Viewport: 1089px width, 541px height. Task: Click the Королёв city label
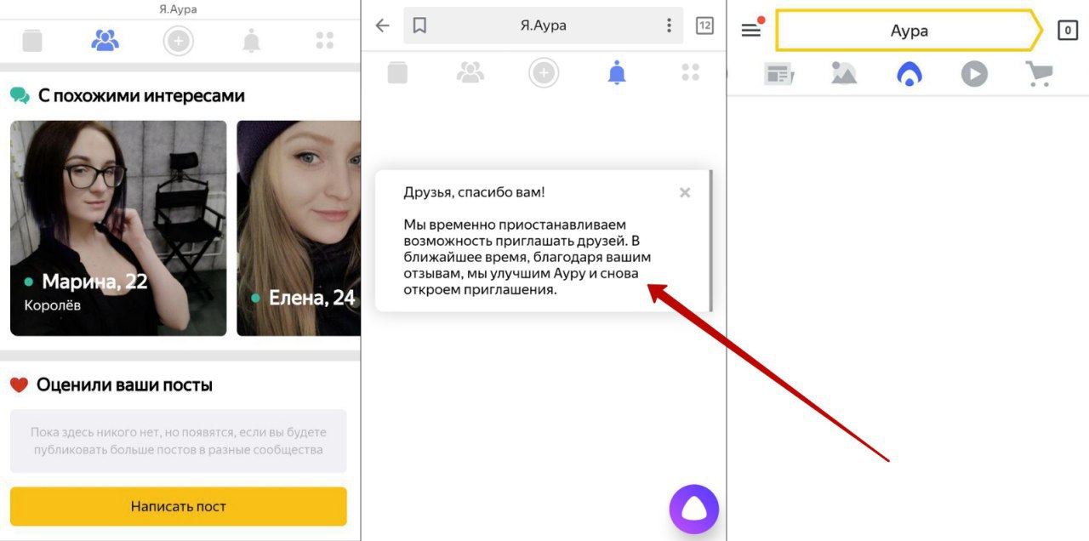[x=53, y=305]
